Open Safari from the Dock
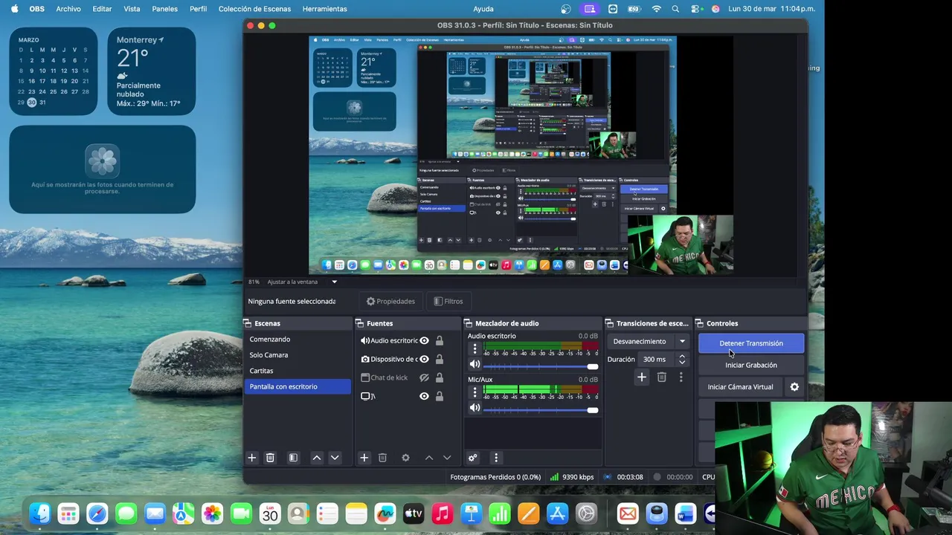Screen dimensions: 952x535 tap(97, 513)
